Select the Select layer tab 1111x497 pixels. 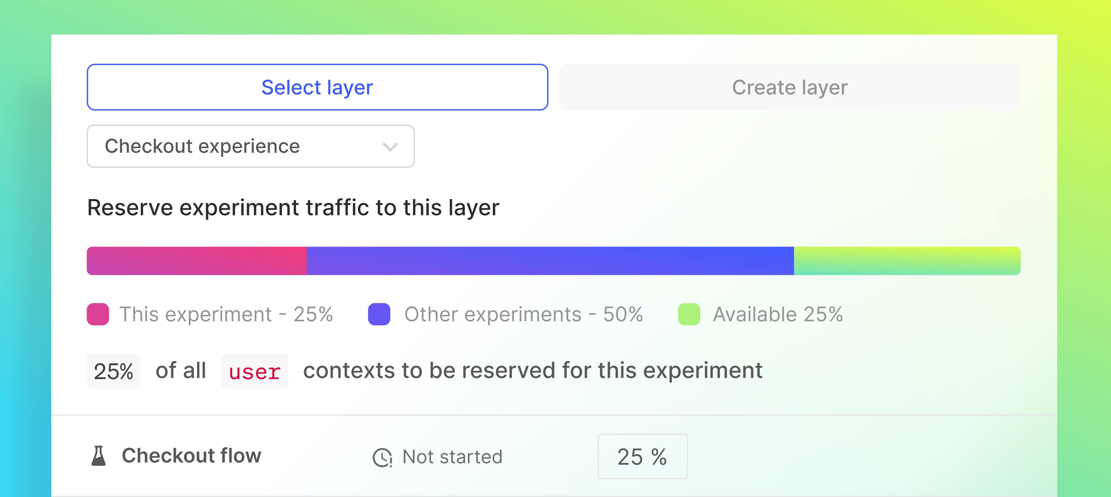[317, 87]
